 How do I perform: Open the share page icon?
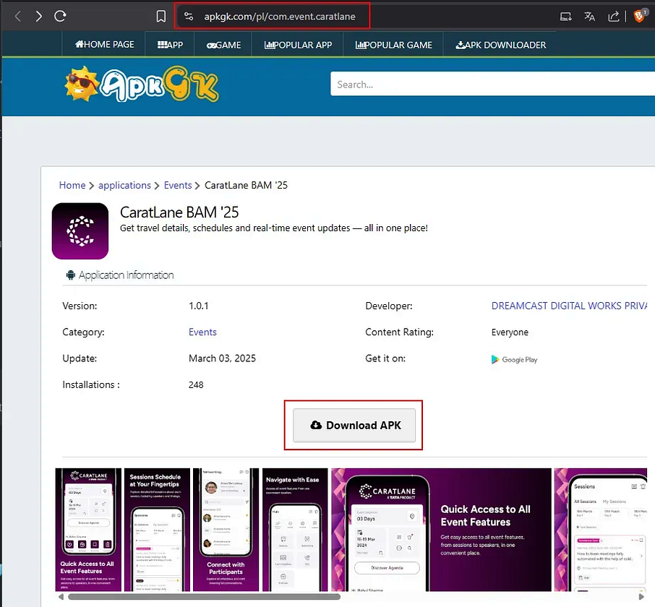tap(613, 17)
